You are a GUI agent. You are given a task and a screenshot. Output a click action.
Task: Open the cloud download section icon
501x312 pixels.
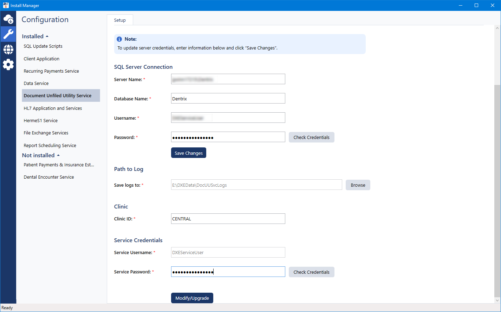[x=8, y=19]
